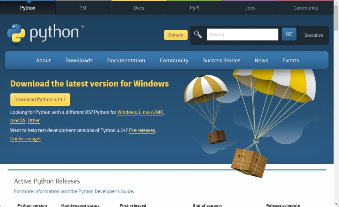Image resolution: width=339 pixels, height=207 pixels.
Task: Open the About navigation menu
Action: pos(43,60)
